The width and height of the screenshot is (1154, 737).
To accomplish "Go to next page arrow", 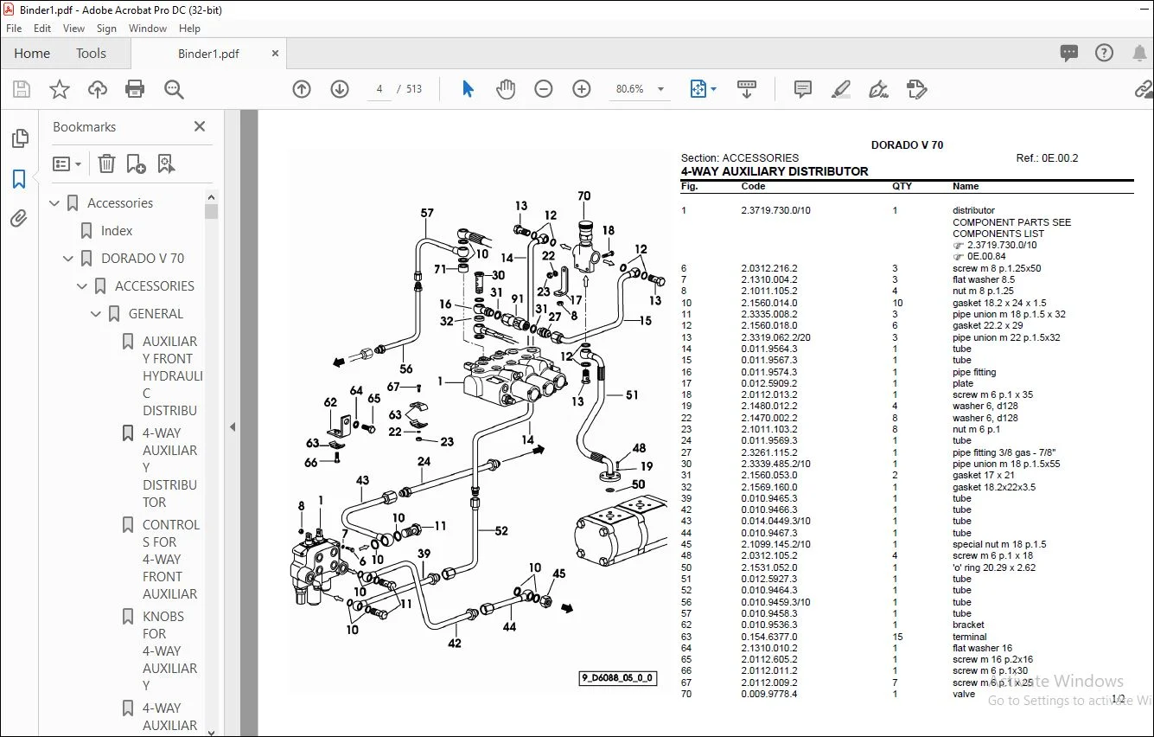I will (x=340, y=89).
